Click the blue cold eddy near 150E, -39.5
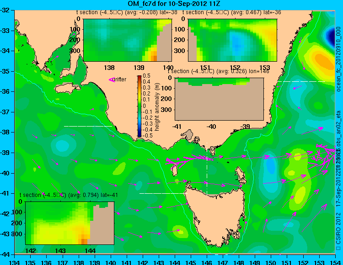 270,165
